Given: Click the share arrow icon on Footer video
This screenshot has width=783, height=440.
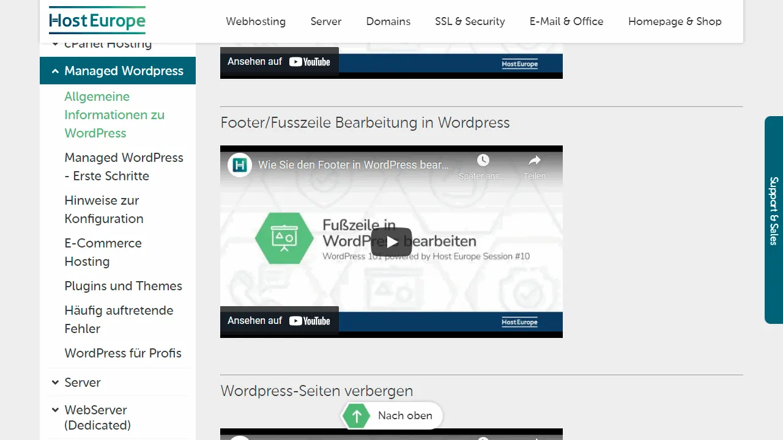Looking at the screenshot, I should coord(535,160).
